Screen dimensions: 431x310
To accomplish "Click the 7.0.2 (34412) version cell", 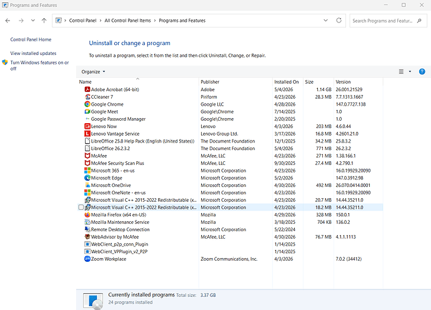I will [349, 259].
